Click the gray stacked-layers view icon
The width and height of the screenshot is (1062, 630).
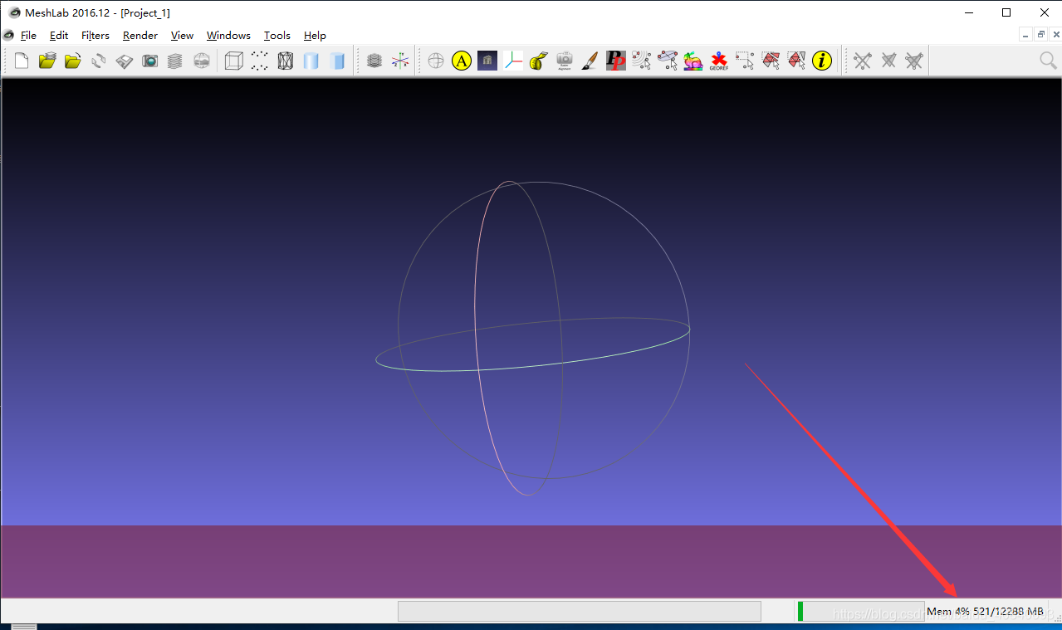pyautogui.click(x=374, y=61)
